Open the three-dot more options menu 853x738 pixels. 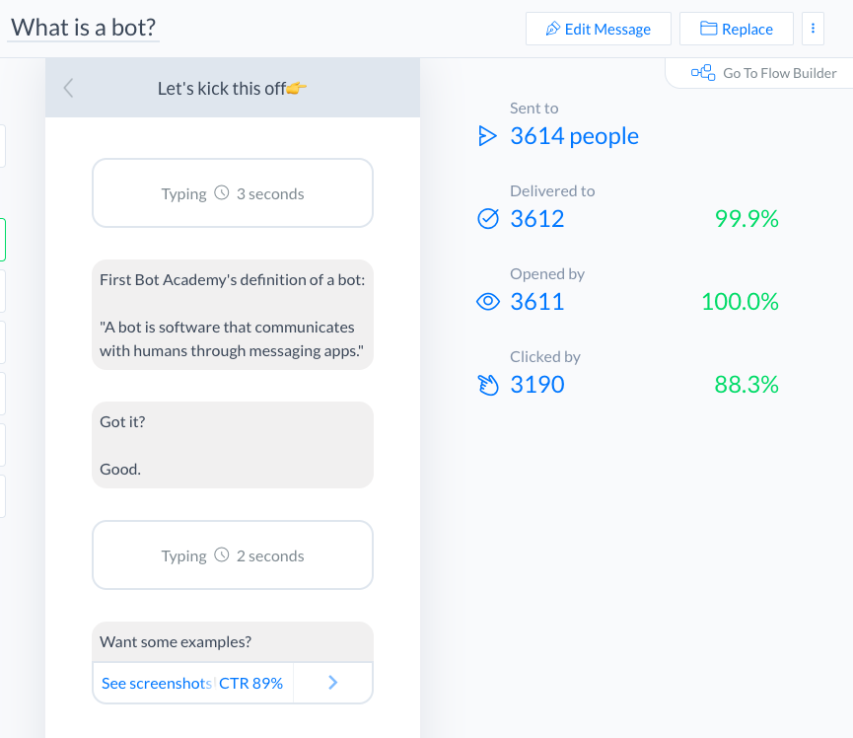pyautogui.click(x=813, y=29)
